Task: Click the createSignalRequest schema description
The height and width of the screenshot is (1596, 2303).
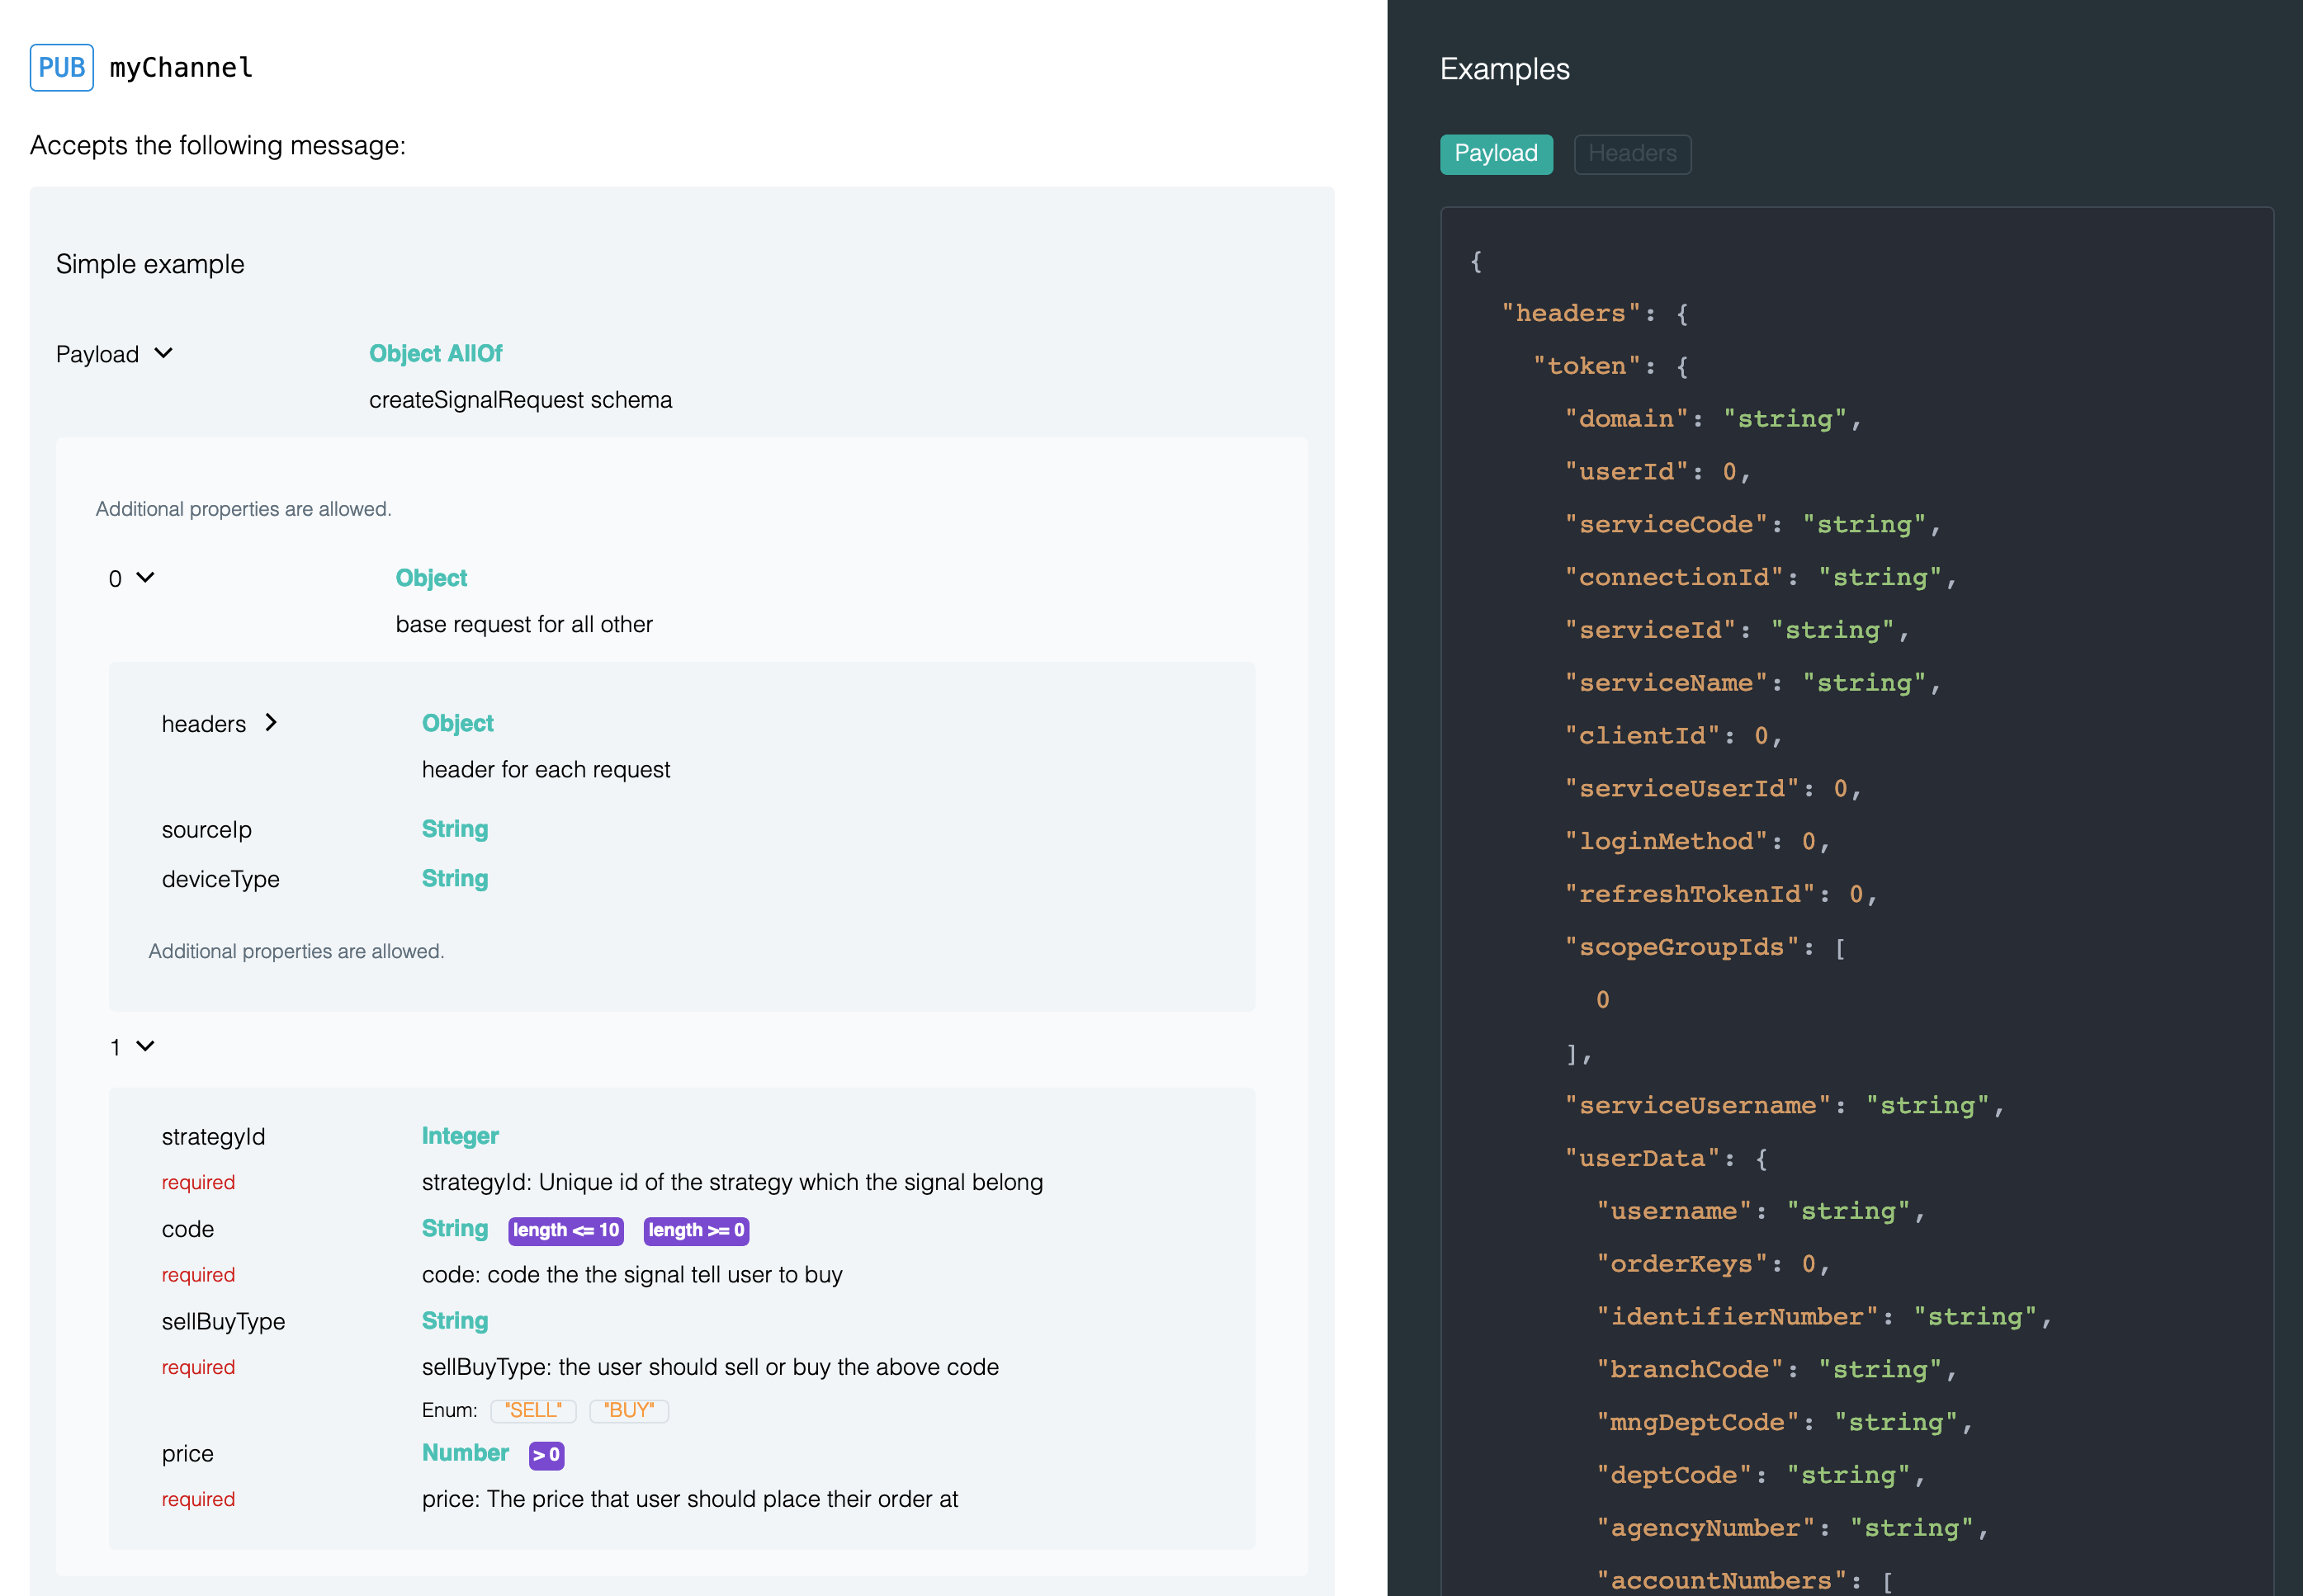Action: coord(520,399)
